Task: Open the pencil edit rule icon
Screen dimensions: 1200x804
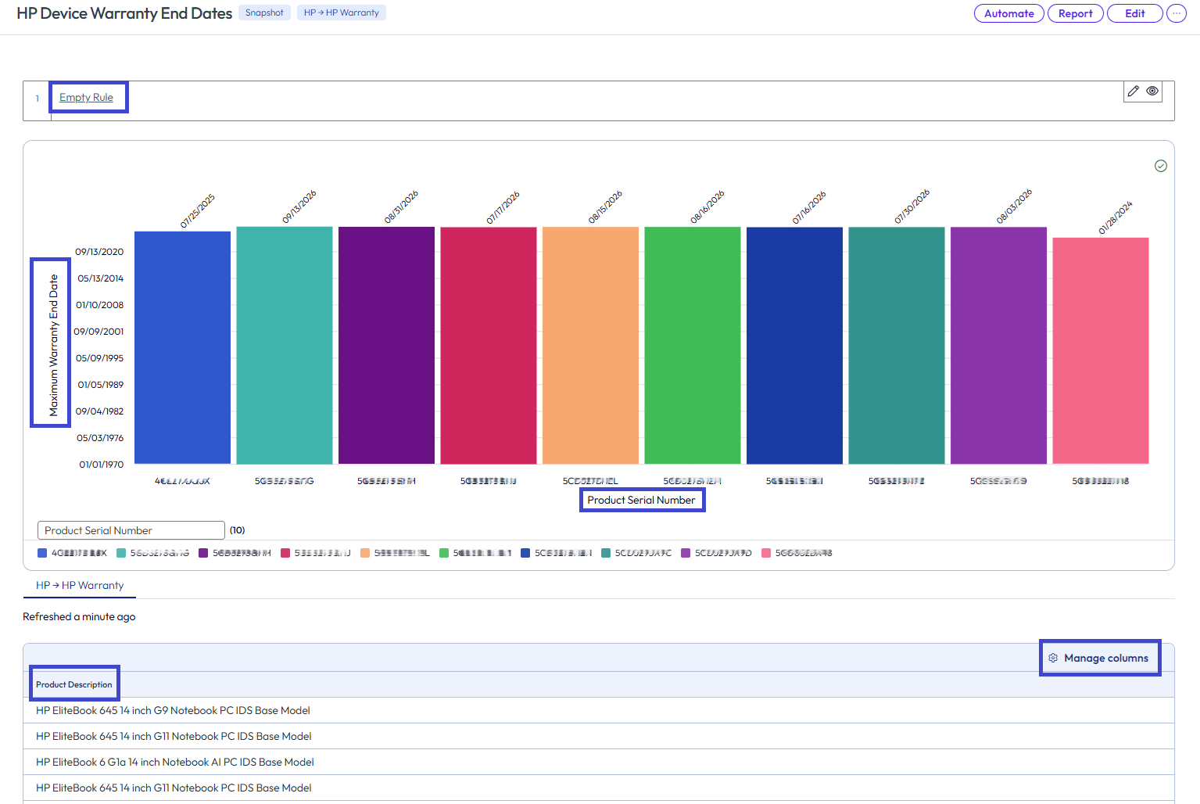Action: (x=1134, y=92)
